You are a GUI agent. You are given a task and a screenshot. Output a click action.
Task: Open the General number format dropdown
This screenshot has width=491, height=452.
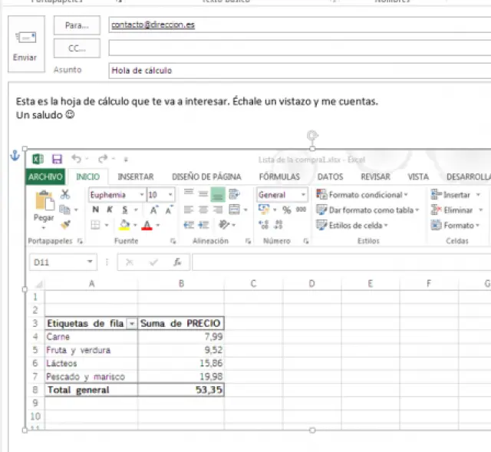[303, 195]
